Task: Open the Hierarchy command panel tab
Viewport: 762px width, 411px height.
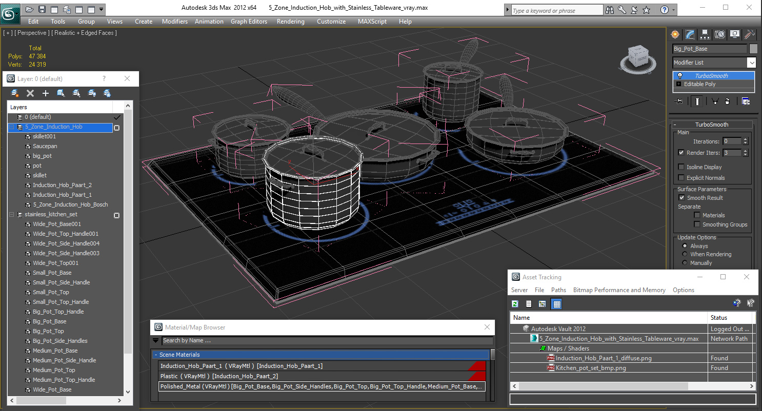Action: [x=705, y=34]
